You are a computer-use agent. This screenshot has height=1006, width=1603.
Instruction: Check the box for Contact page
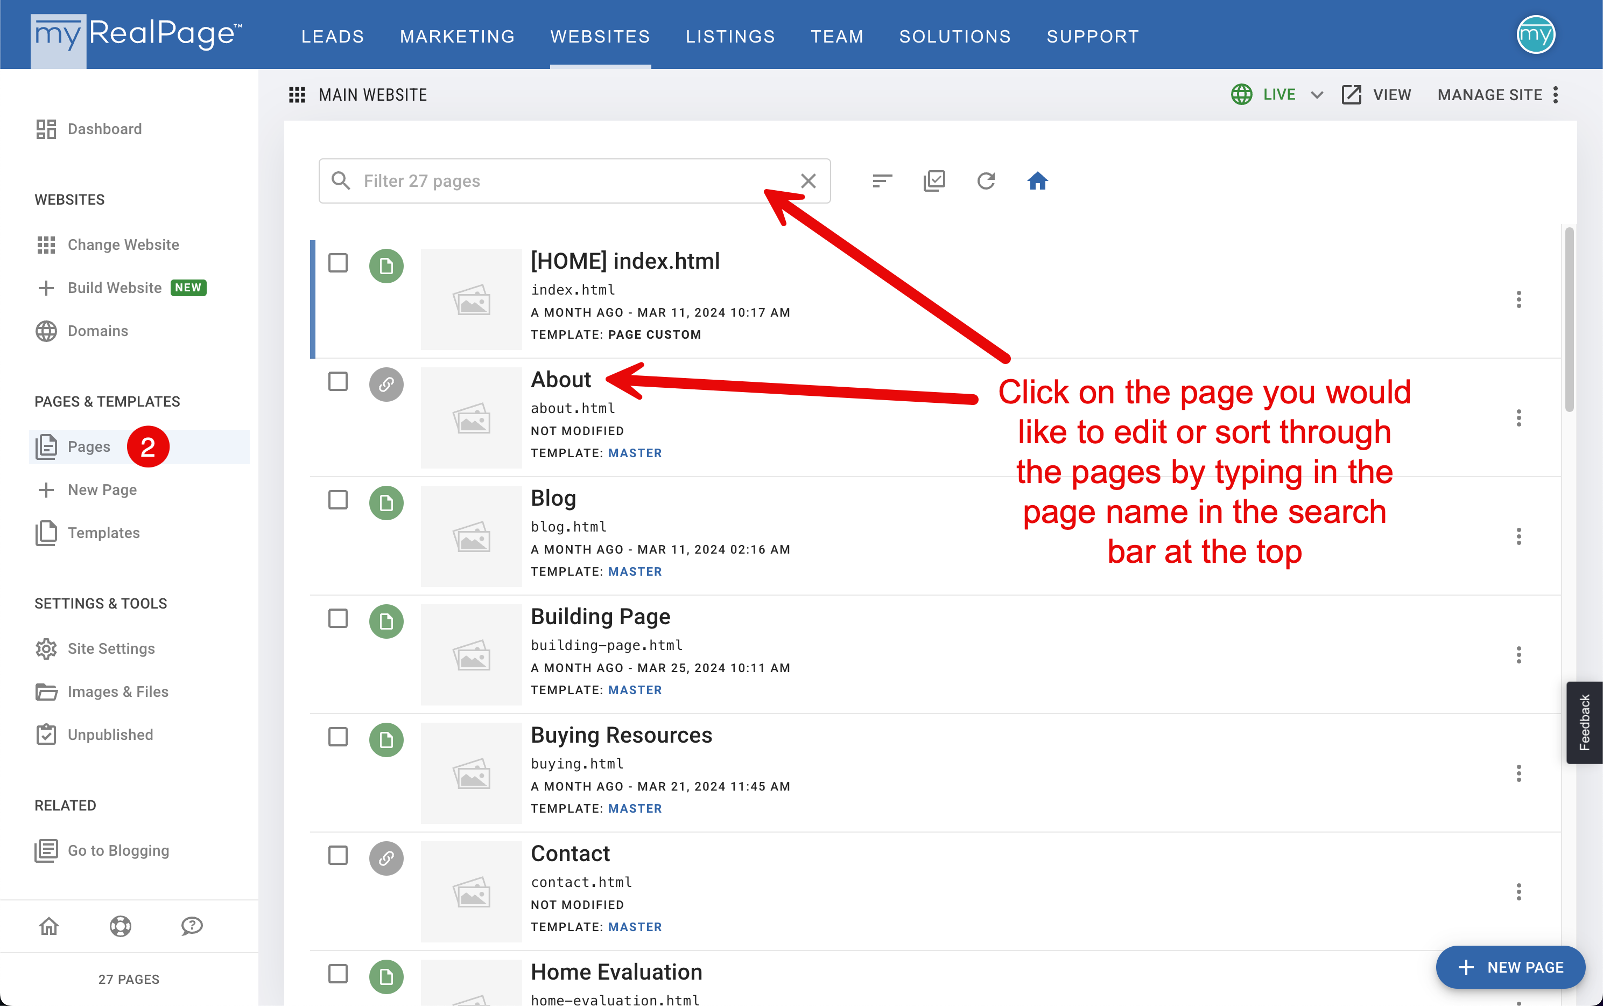pos(338,855)
